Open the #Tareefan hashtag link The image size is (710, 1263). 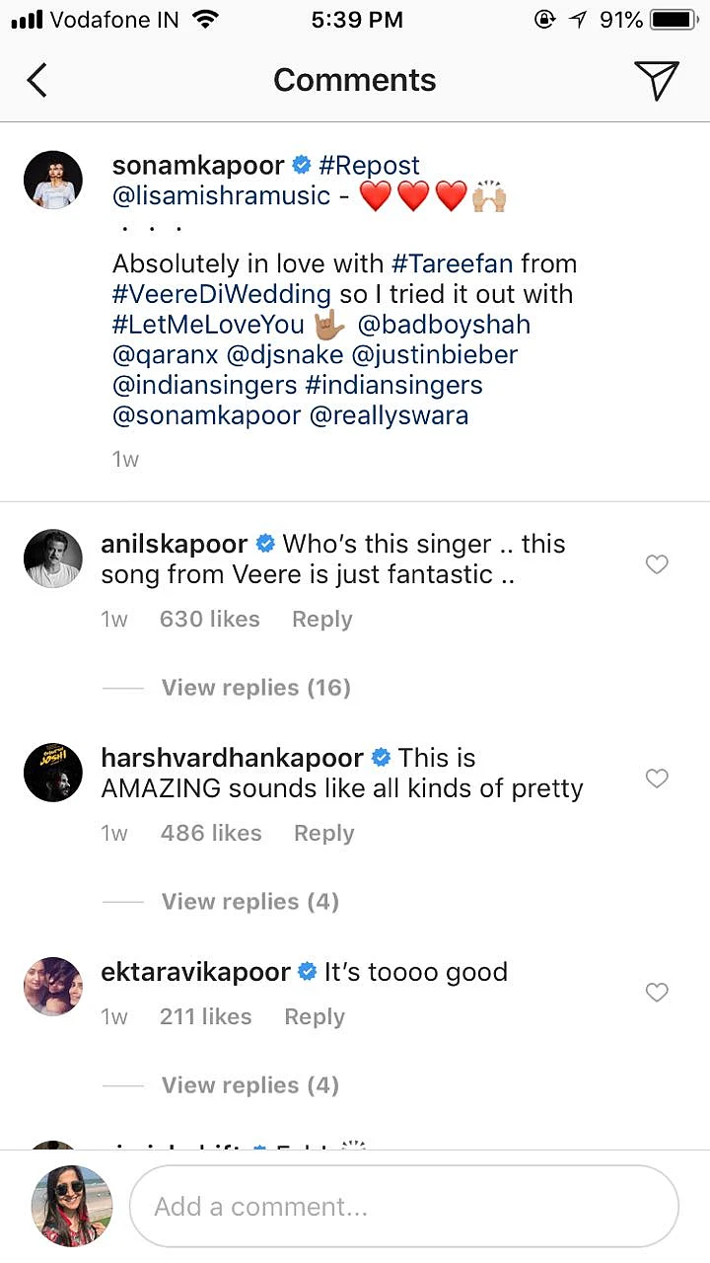point(452,264)
